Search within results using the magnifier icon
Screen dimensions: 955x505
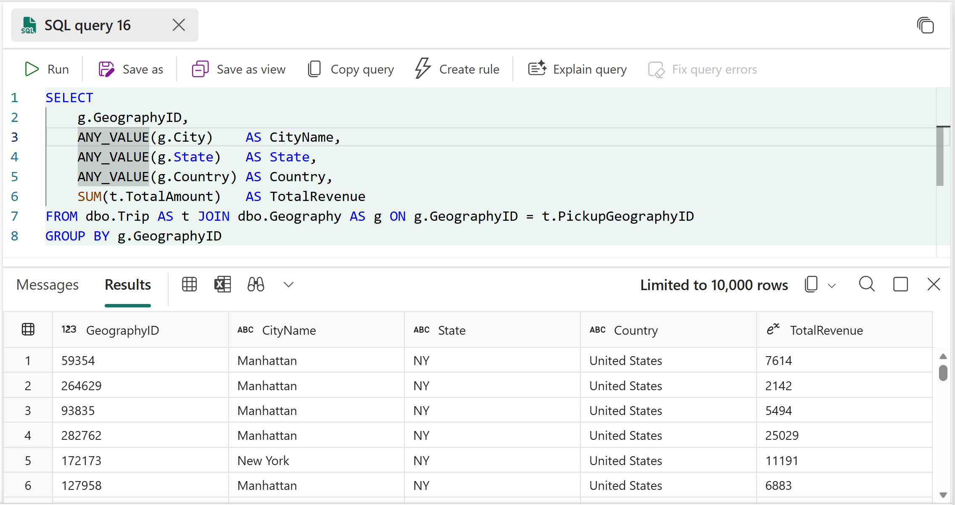[x=866, y=284]
